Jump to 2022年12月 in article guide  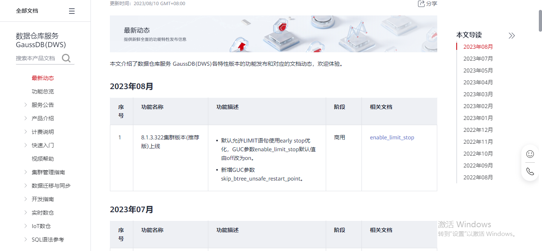(x=478, y=130)
